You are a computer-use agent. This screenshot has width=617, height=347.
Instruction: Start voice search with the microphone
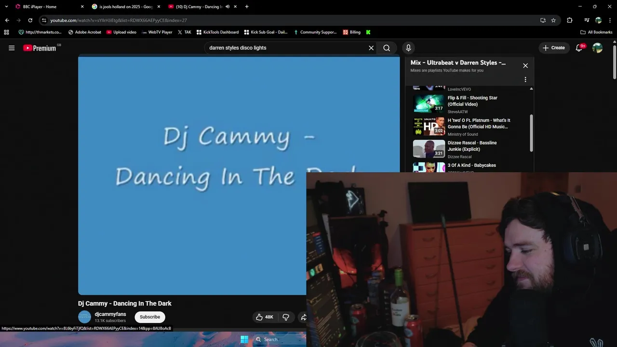pos(408,48)
